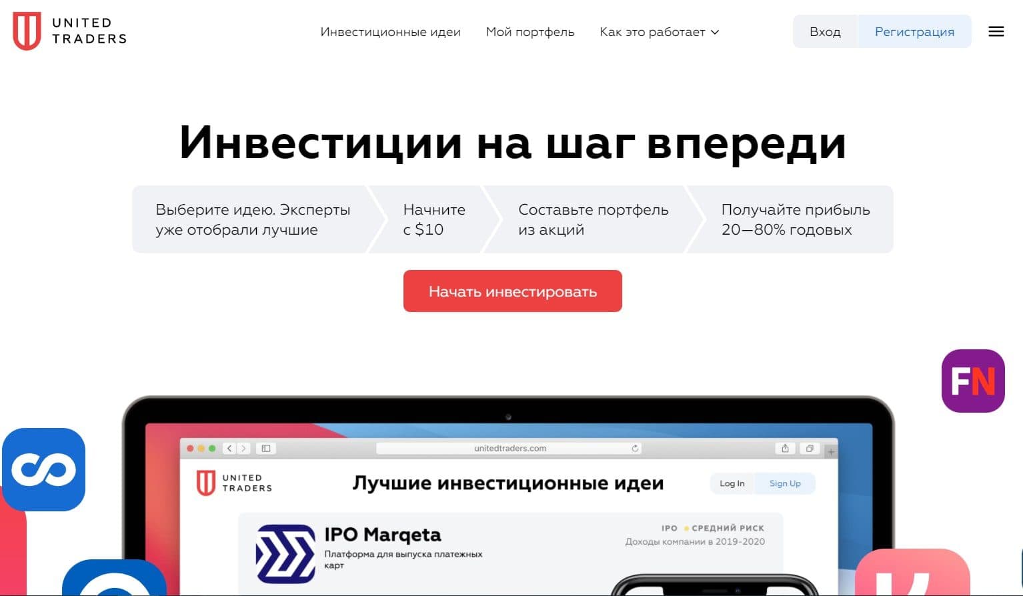Click the tabs overview icon in mockup browser
Viewport: 1023px width, 596px height.
[810, 448]
